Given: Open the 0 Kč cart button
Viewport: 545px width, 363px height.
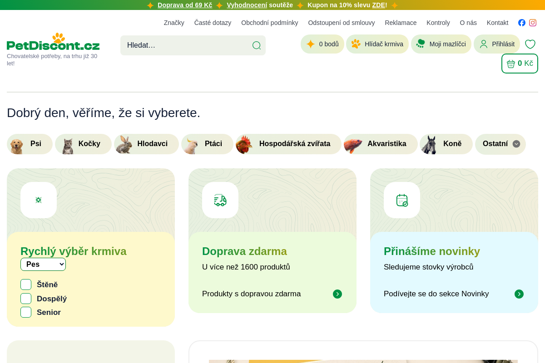Looking at the screenshot, I should [520, 64].
